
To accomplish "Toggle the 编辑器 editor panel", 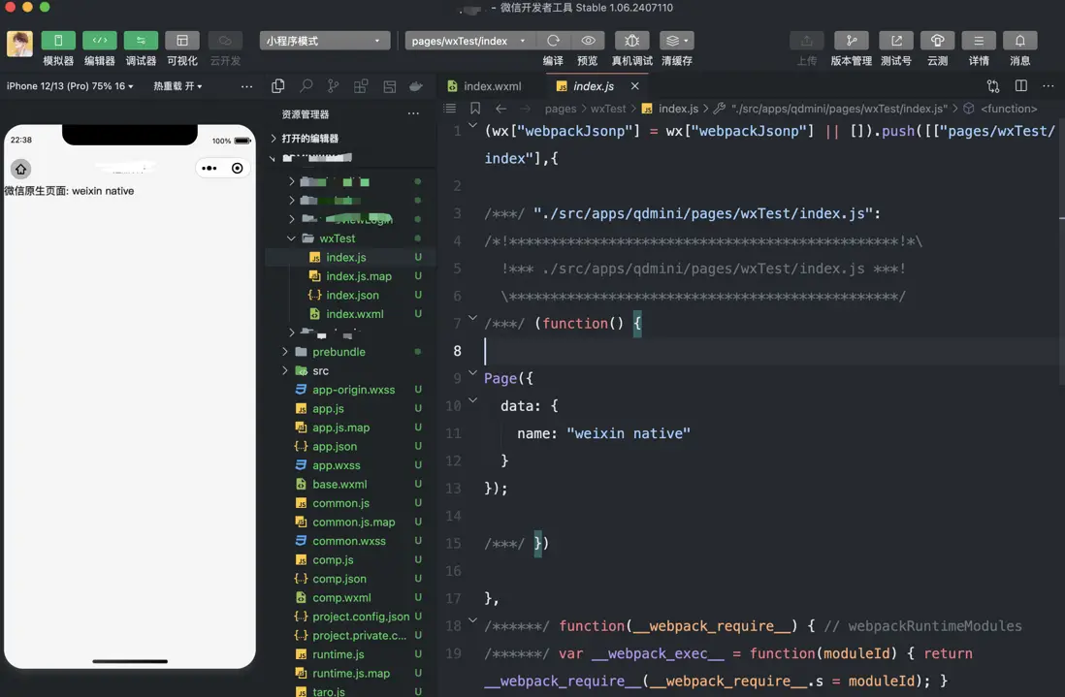I will (x=99, y=41).
